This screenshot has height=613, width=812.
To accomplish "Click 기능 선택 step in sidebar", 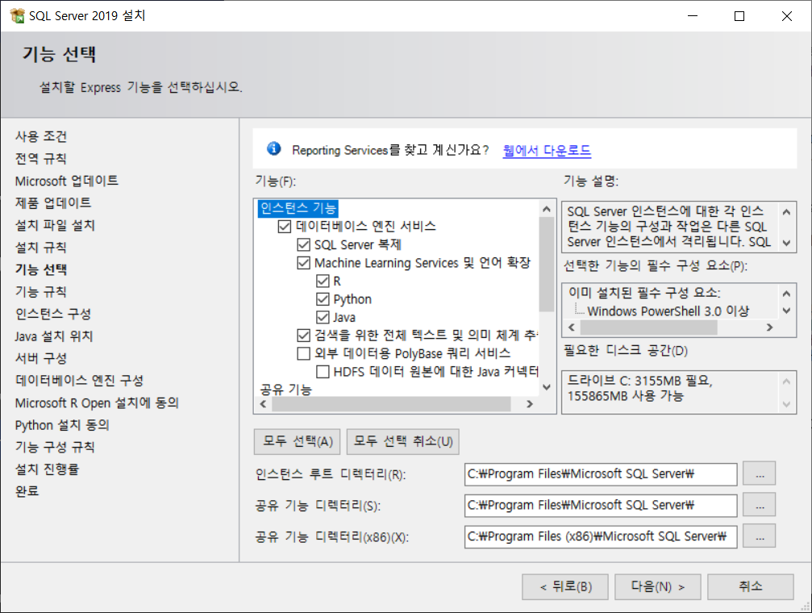I will tap(41, 269).
